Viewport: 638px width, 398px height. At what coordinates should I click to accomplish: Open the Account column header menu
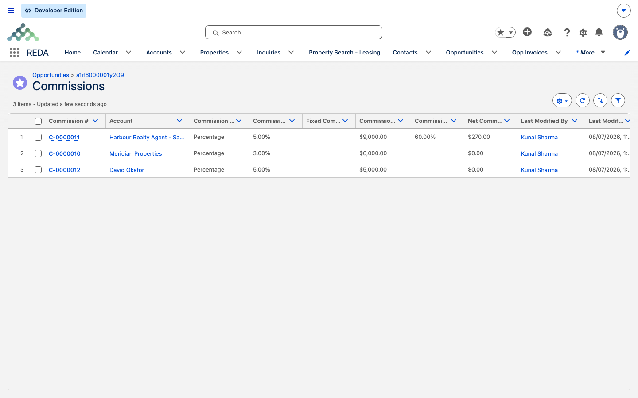coord(179,121)
